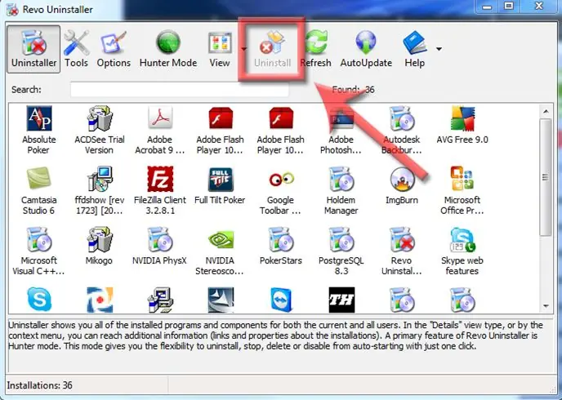
Task: Select PokerStars
Action: (281, 246)
